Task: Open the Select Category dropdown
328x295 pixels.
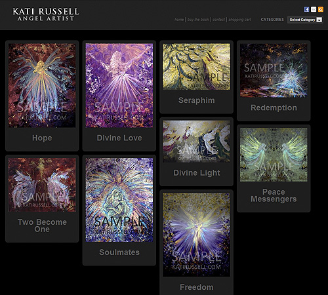Action: (x=305, y=20)
